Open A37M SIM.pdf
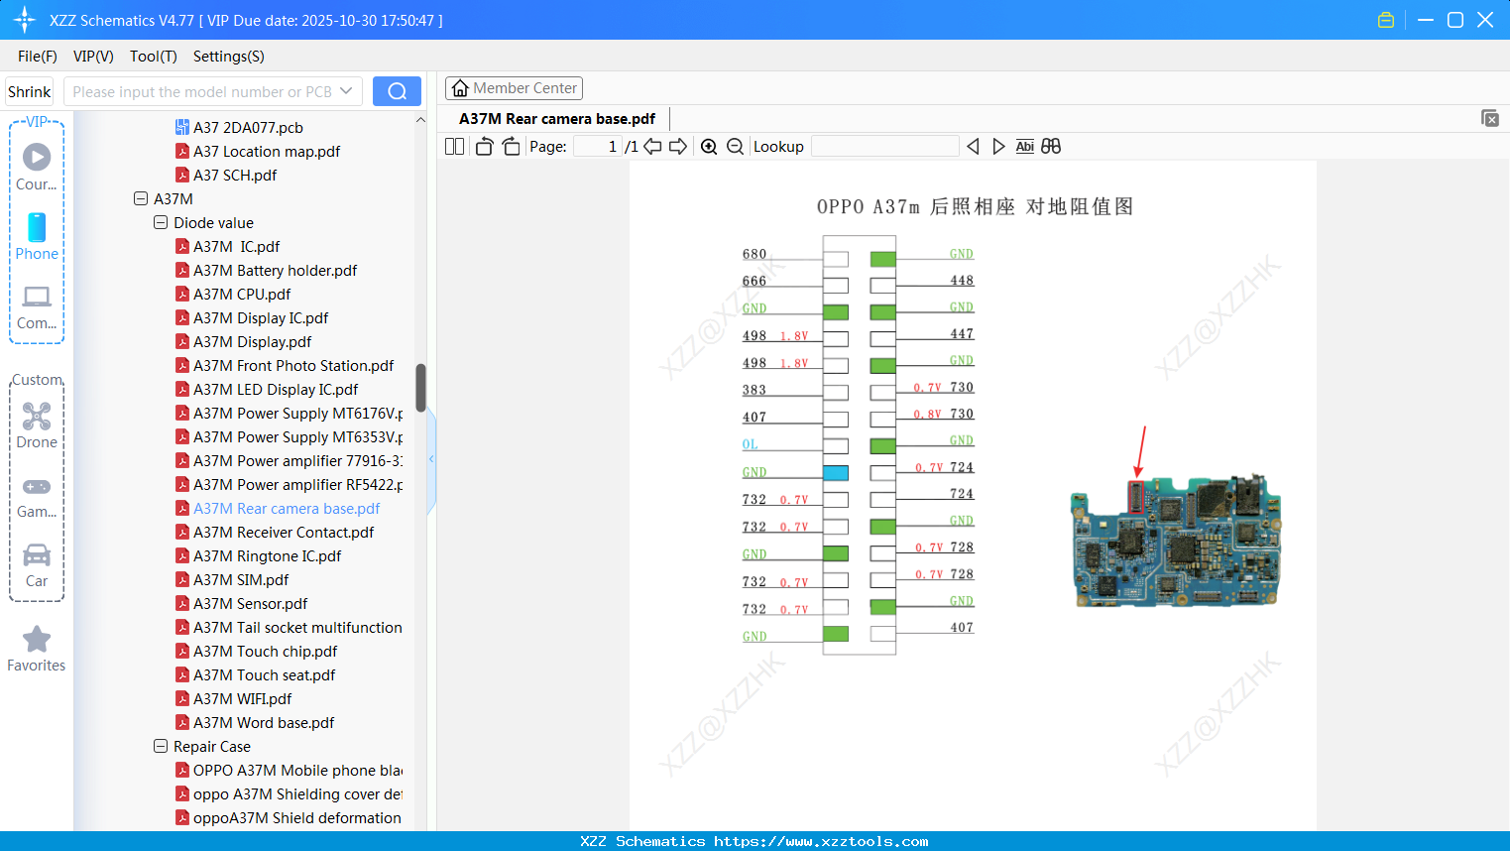1510x851 pixels. pyautogui.click(x=241, y=579)
